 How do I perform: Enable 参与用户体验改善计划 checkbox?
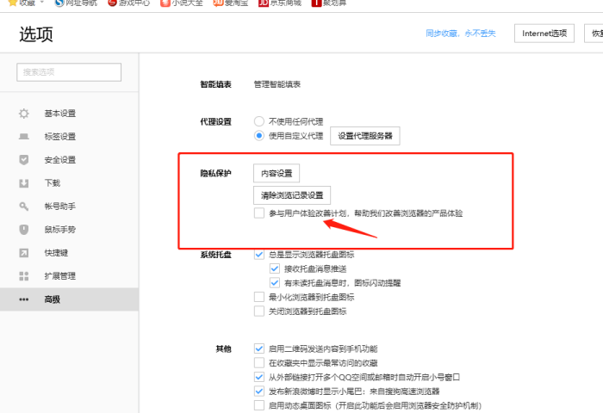[x=259, y=213]
